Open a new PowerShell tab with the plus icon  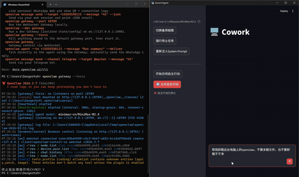[50, 4]
